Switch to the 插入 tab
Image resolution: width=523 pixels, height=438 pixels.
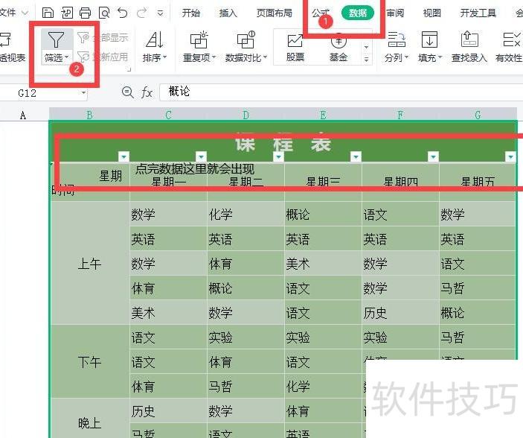[x=228, y=13]
